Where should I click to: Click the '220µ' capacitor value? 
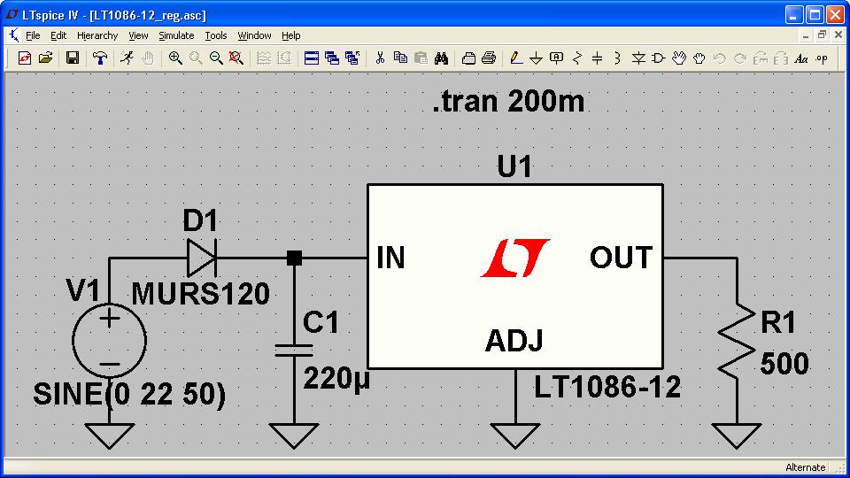click(x=336, y=378)
